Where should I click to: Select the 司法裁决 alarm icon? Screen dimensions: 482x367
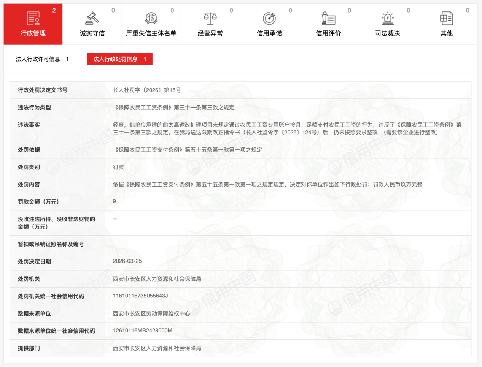[387, 18]
